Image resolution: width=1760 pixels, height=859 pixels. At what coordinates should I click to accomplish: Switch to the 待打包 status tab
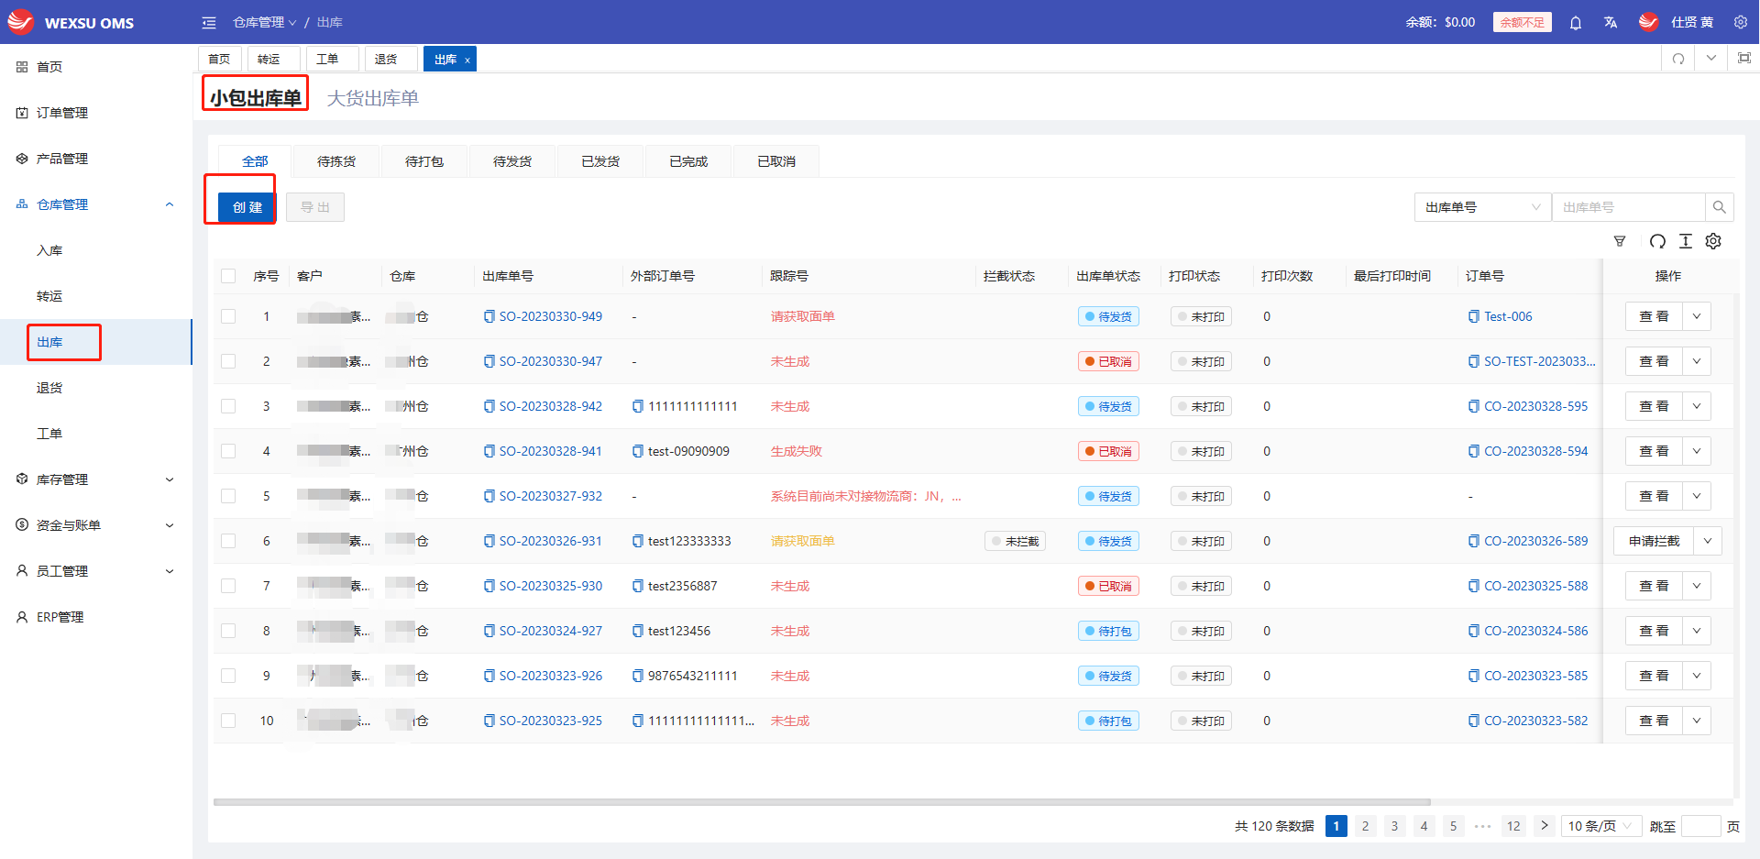(424, 161)
